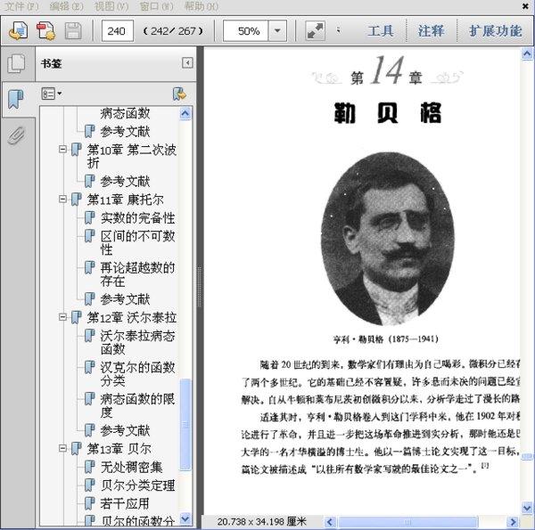Click the zoom percentage field showing 50%
This screenshot has height=530, width=535.
(x=246, y=31)
